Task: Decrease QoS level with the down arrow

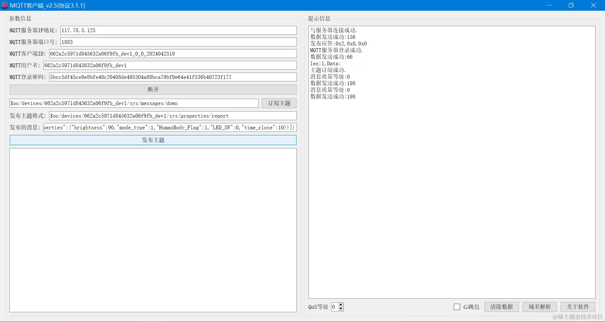Action: (x=341, y=309)
